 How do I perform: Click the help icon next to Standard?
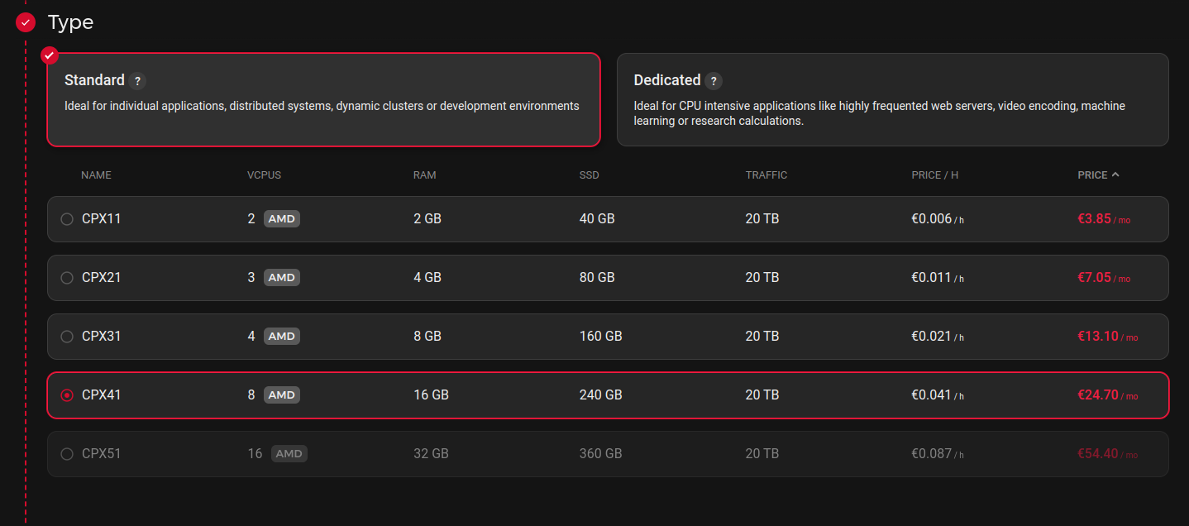[x=138, y=81]
